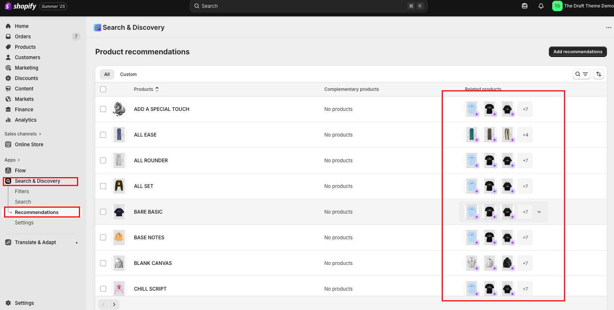Screen dimensions: 614x310
Task: Check the ALL EASE row checkbox
Action: tap(103, 135)
